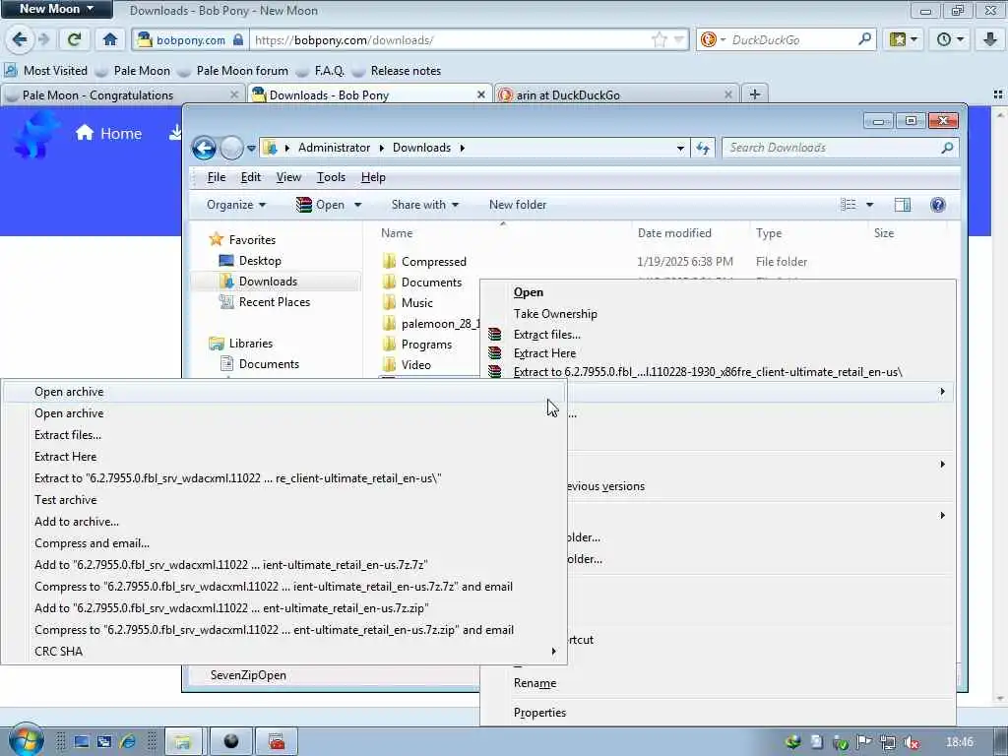
Task: Click the Explorer back arrow button
Action: click(x=204, y=148)
